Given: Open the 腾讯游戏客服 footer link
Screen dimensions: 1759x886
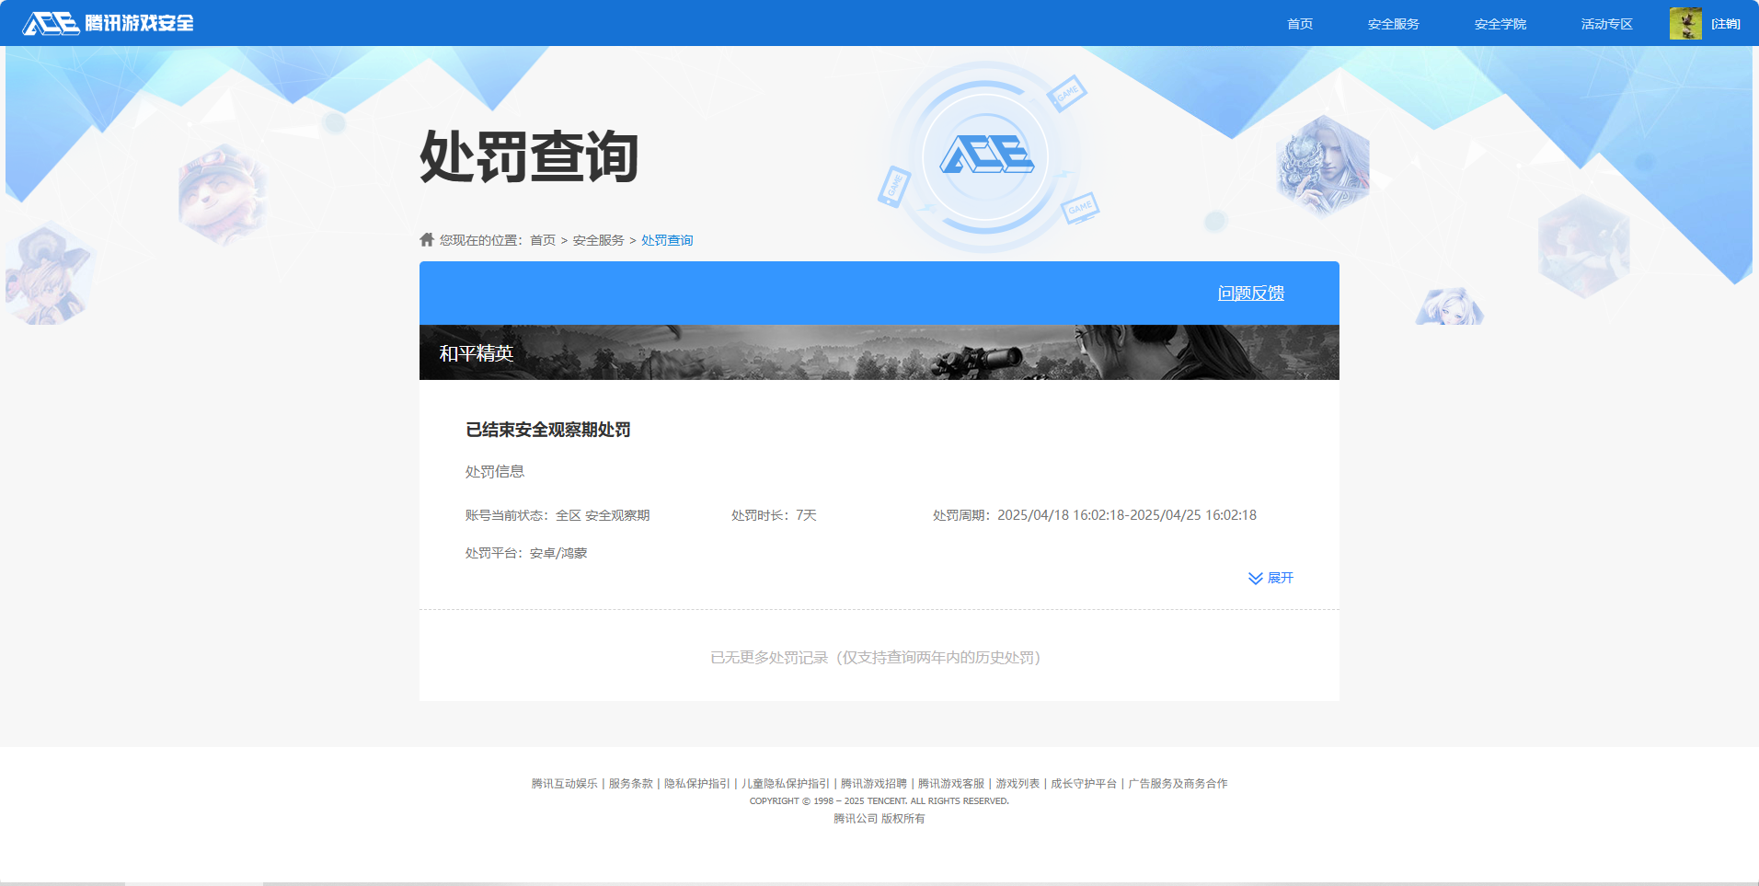Looking at the screenshot, I should point(952,783).
